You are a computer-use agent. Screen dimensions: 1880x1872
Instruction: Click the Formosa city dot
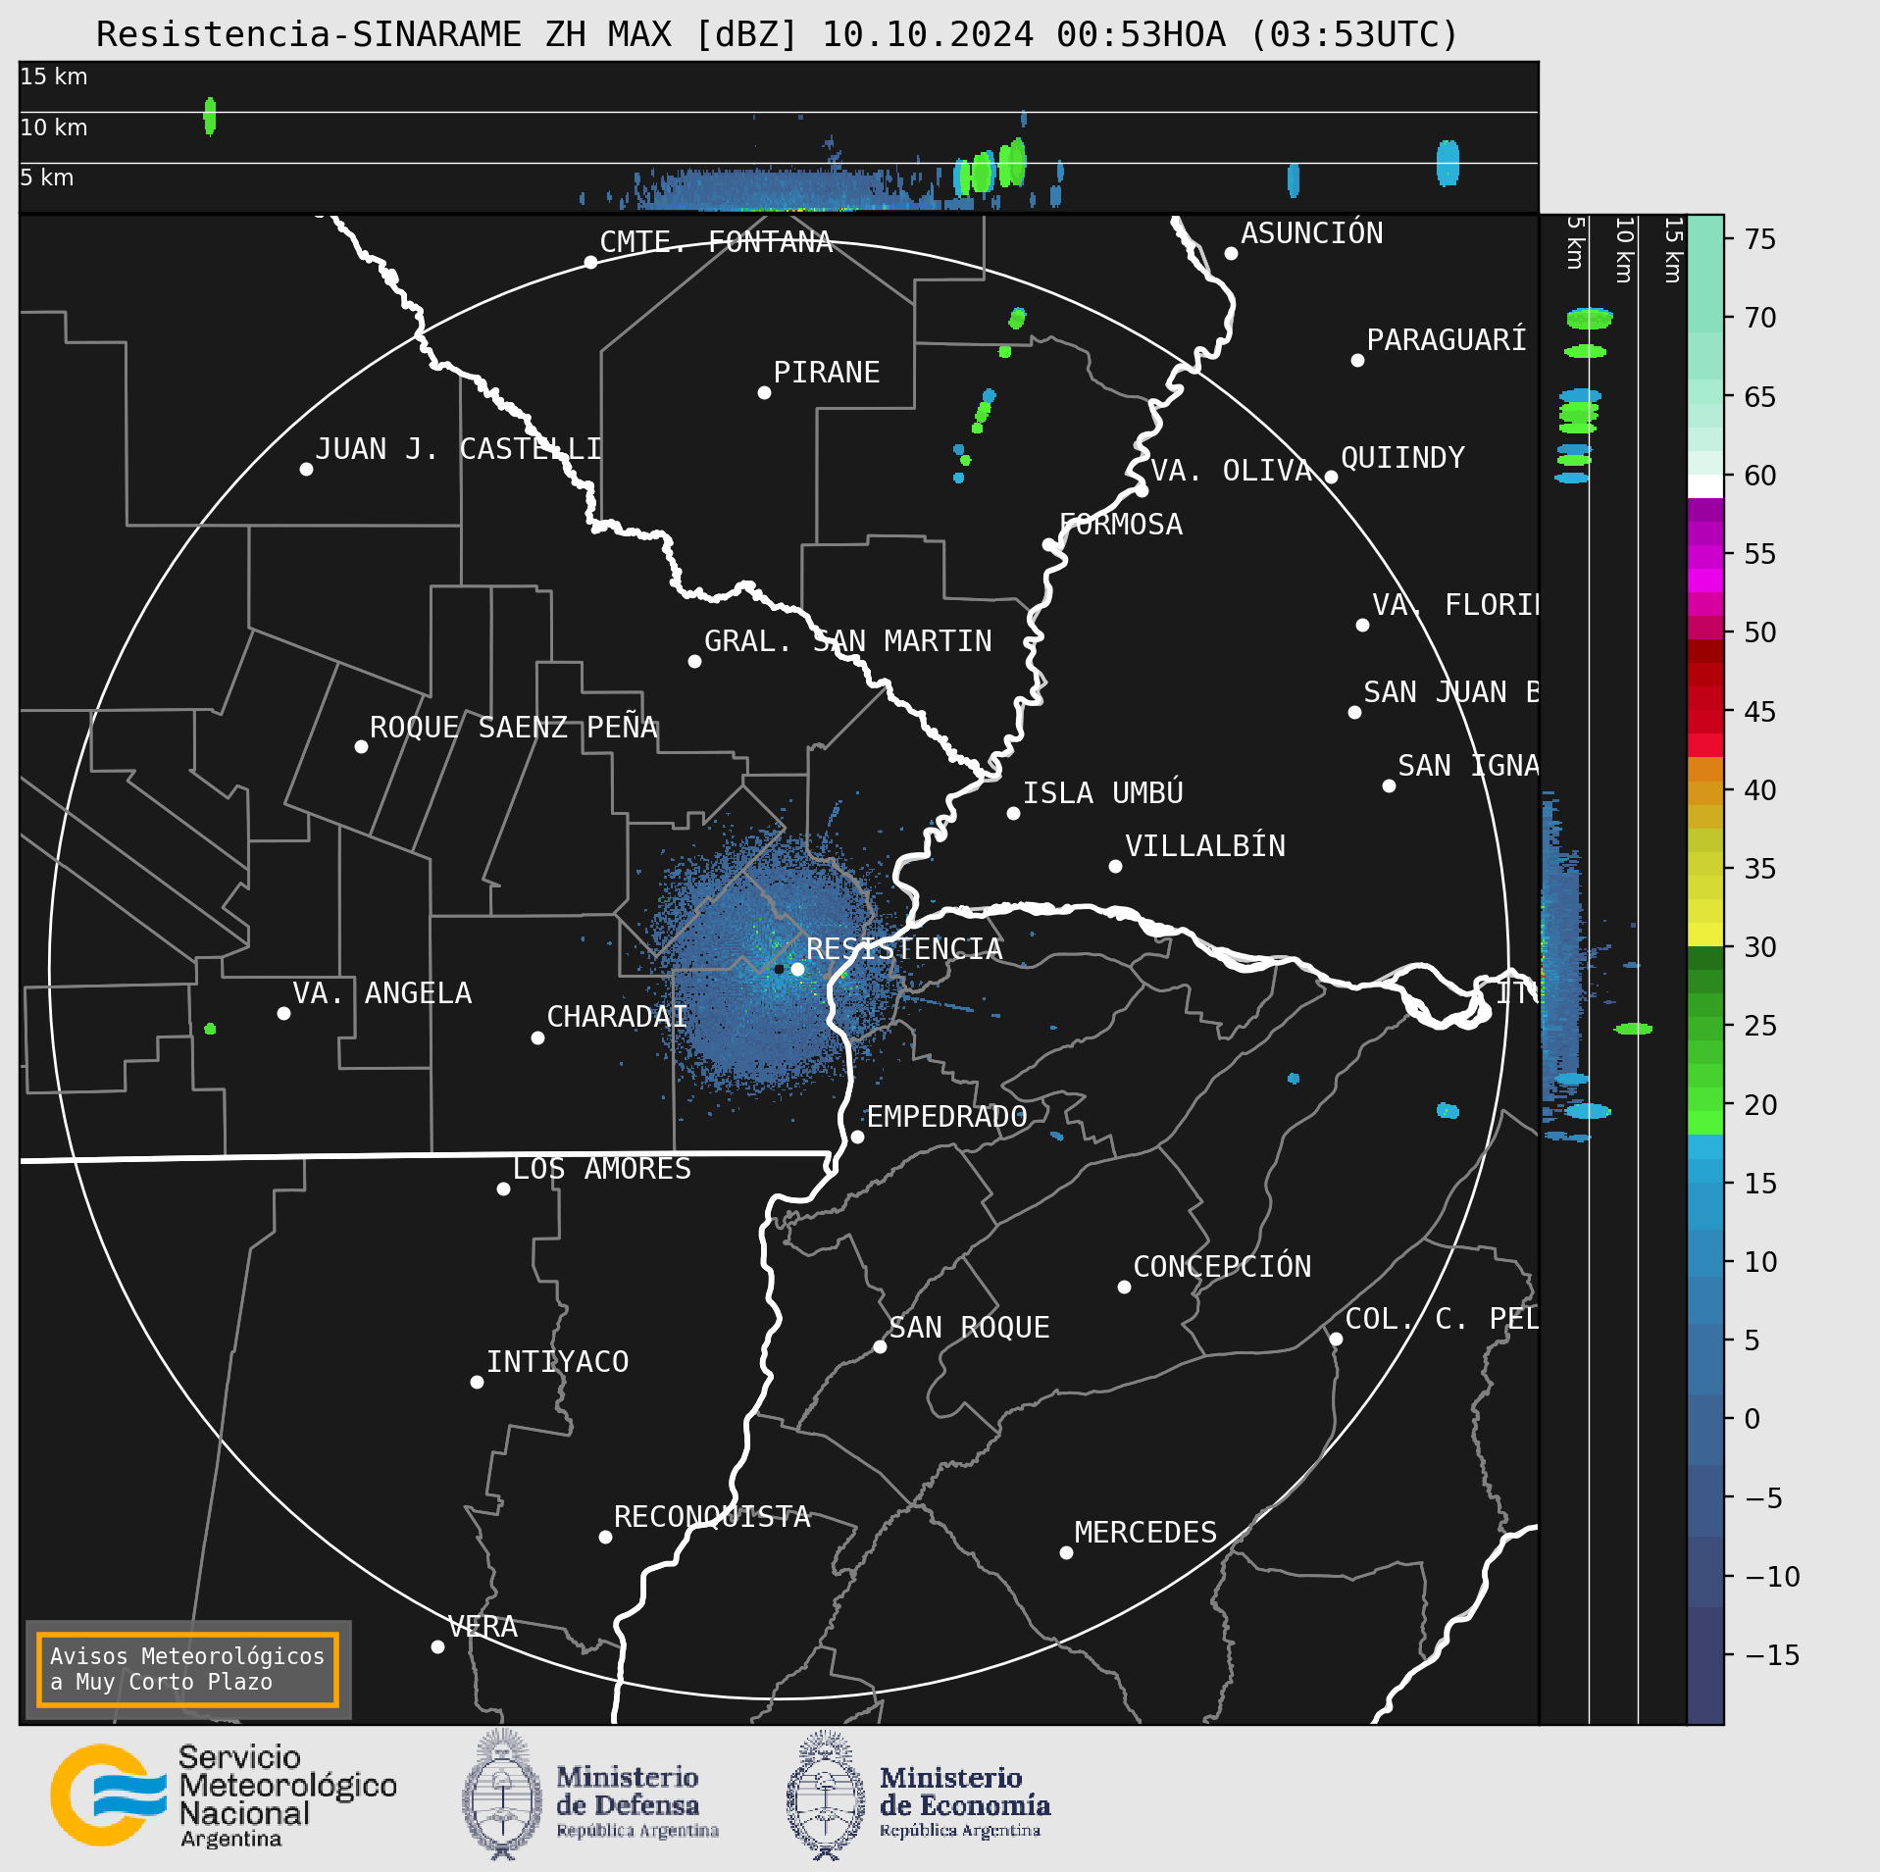pyautogui.click(x=1048, y=544)
